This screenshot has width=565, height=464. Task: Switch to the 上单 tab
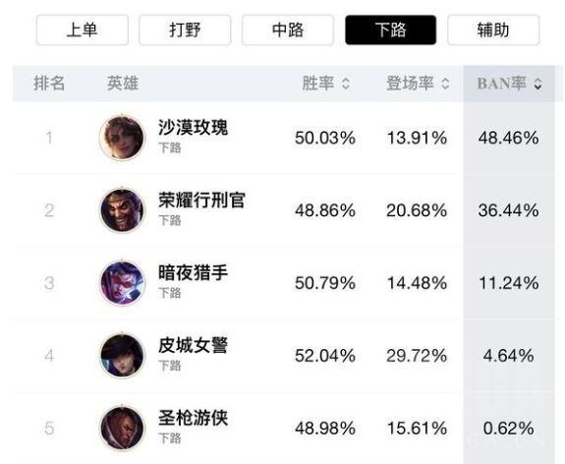[83, 29]
